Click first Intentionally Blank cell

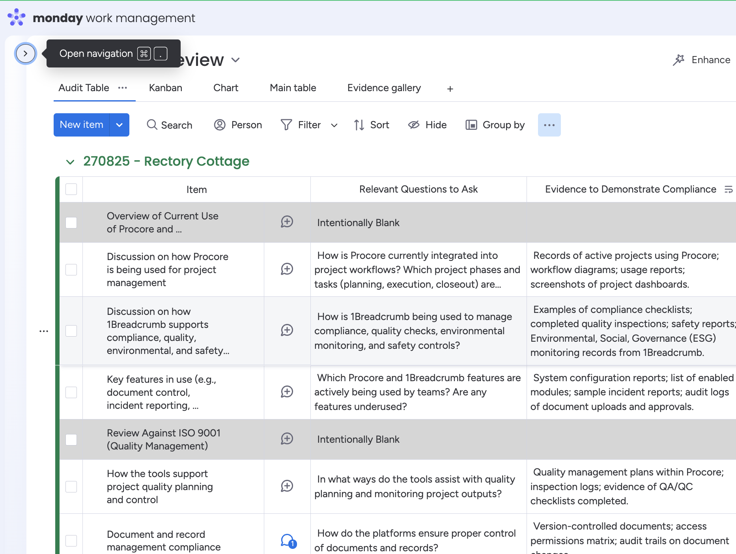418,223
